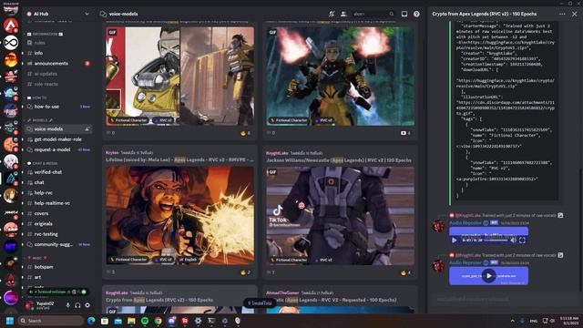Collapse the MISC category
The height and width of the screenshot is (328, 583).
tap(36, 258)
